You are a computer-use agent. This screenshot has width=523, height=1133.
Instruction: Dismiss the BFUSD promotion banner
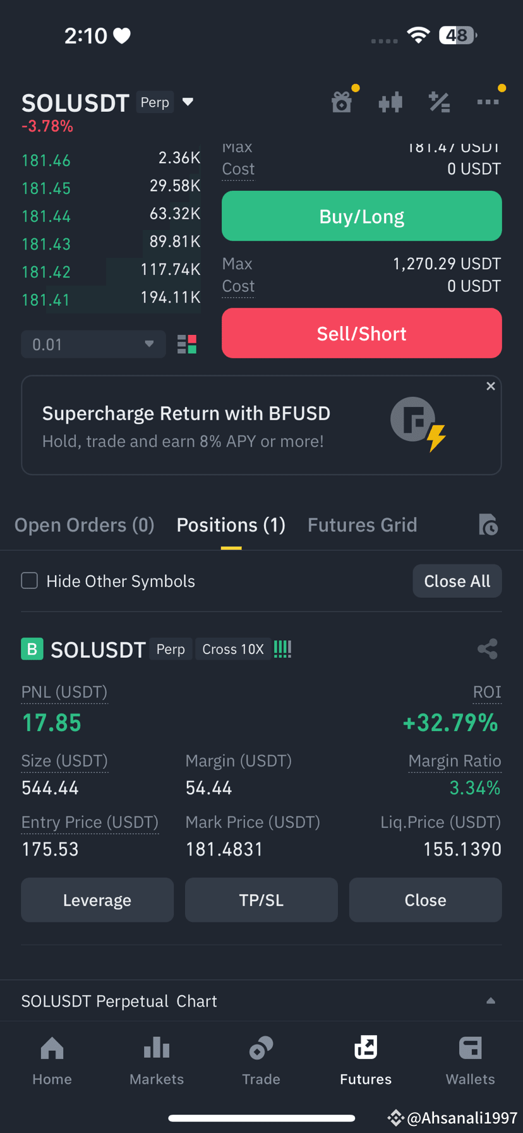[x=491, y=386]
